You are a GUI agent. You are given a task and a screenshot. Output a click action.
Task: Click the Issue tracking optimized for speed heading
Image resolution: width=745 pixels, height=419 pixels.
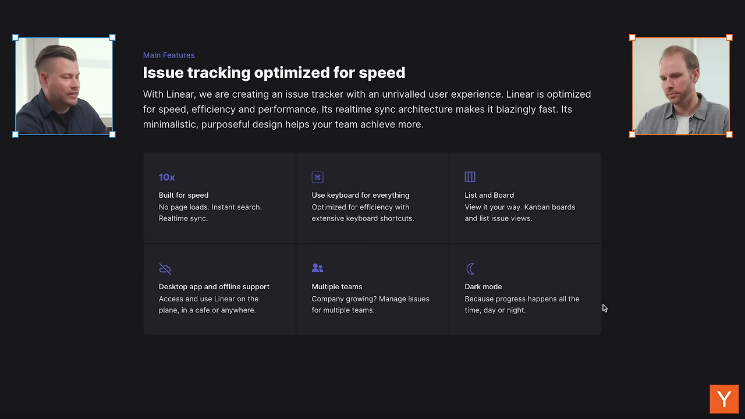[x=274, y=73]
